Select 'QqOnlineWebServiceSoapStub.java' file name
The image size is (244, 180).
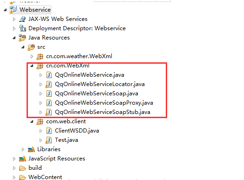(x=102, y=112)
